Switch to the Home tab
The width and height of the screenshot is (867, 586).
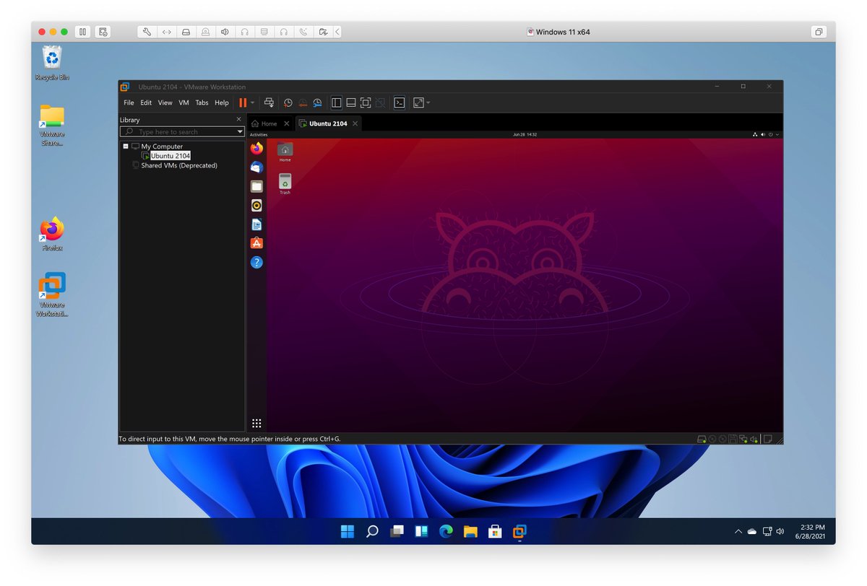point(264,123)
